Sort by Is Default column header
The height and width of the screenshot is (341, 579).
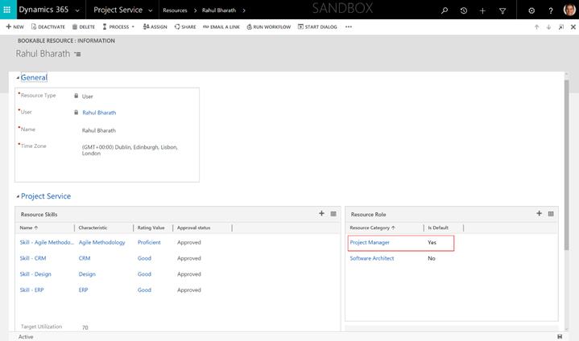(438, 228)
